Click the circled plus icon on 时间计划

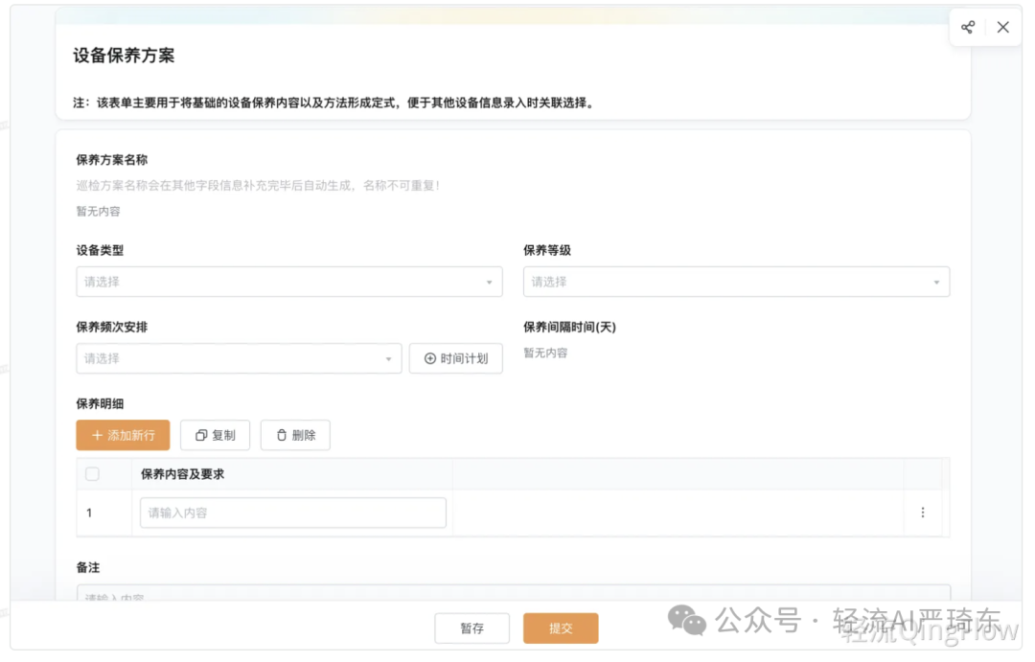[429, 357]
